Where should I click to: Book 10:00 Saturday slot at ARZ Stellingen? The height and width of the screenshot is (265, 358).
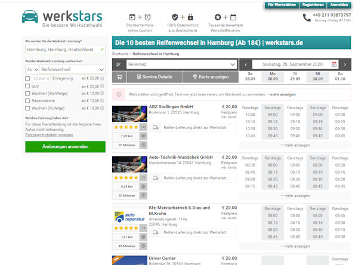point(250,115)
